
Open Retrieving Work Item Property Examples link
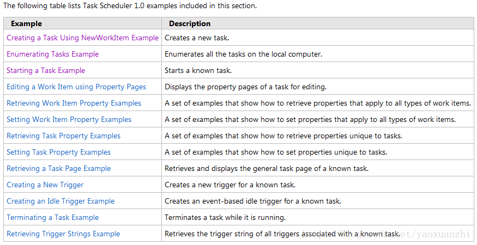pos(74,103)
